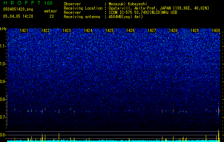Click the 1.0 frequency axis label
Viewport: 224px width, 142px height.
tap(3, 64)
